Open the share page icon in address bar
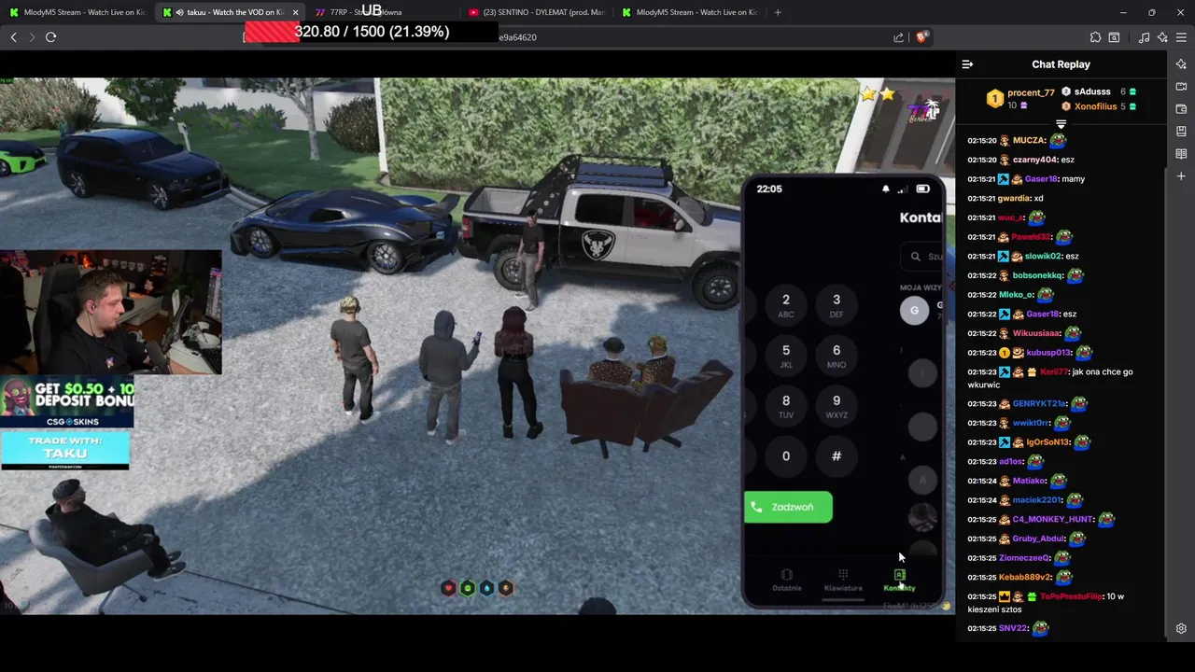 pos(898,37)
